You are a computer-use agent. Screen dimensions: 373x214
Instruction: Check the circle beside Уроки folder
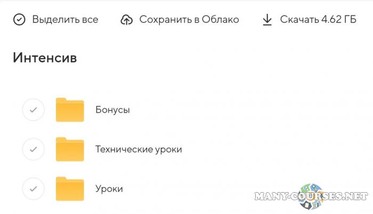click(x=33, y=189)
